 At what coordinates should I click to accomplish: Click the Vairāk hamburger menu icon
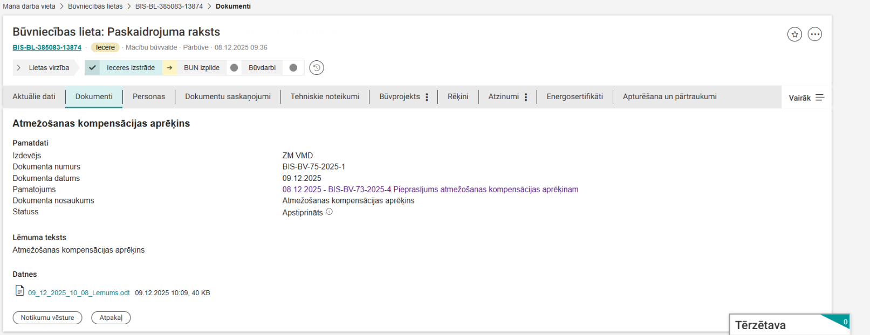tap(820, 97)
